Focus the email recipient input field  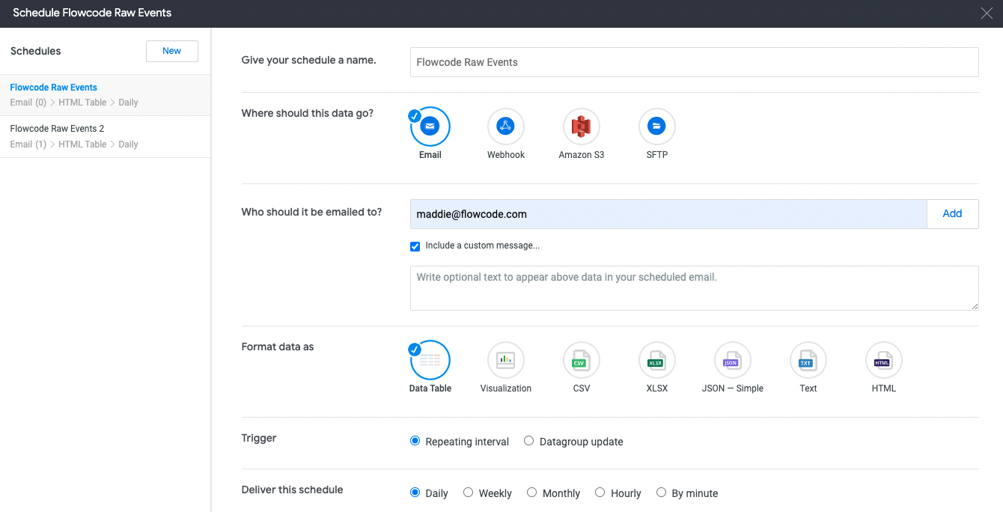tap(668, 214)
